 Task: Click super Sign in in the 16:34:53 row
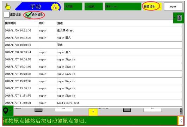coord(119,59)
